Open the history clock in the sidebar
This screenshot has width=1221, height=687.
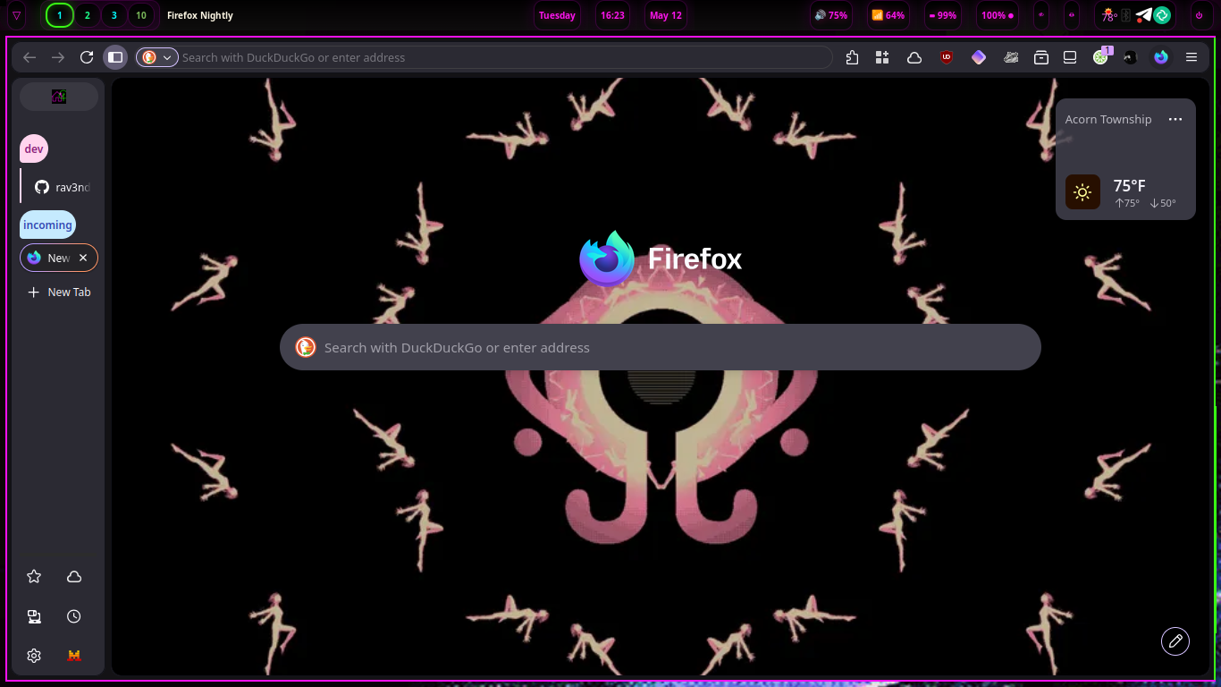click(74, 616)
